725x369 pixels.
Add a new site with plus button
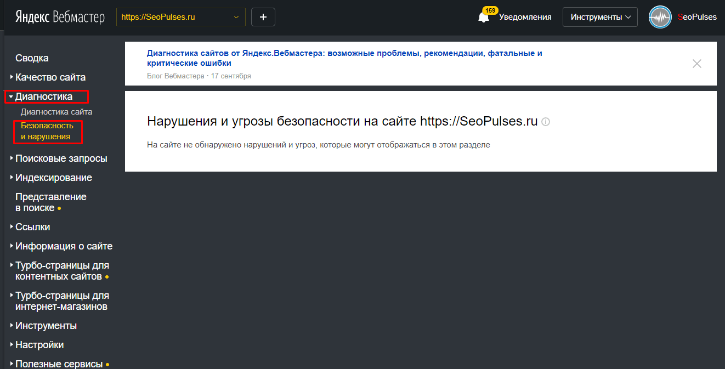(x=263, y=17)
